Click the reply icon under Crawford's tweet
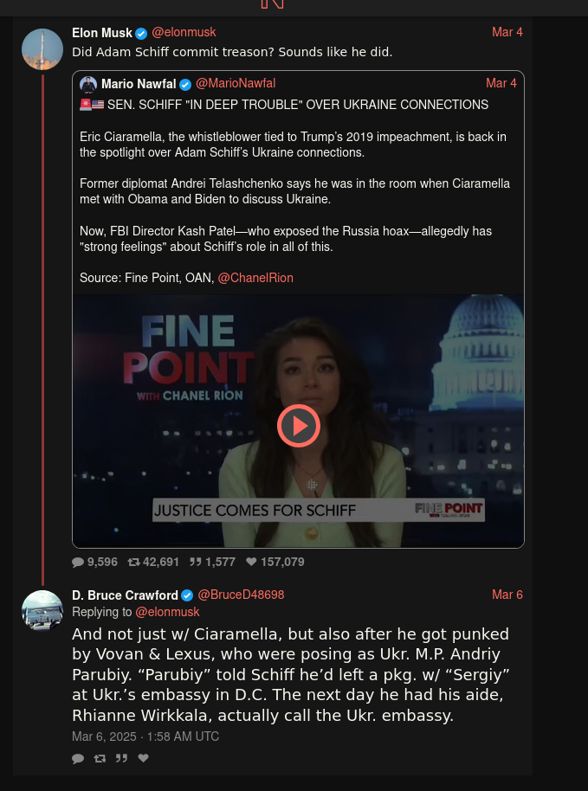 pyautogui.click(x=78, y=758)
